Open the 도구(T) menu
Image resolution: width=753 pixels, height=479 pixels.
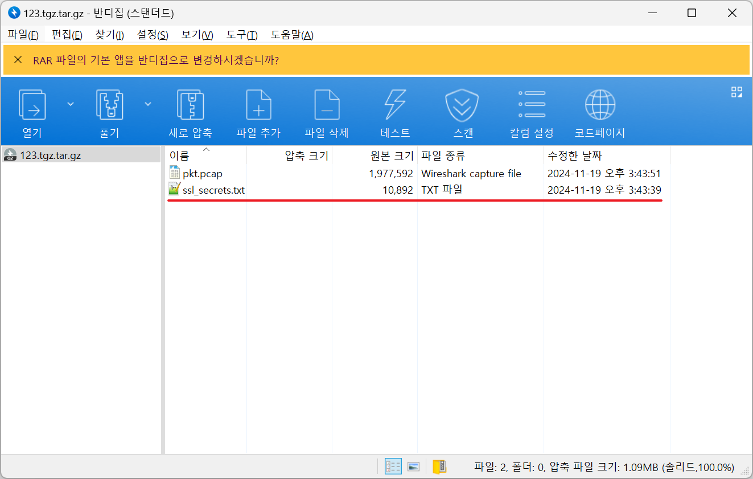[x=242, y=35]
